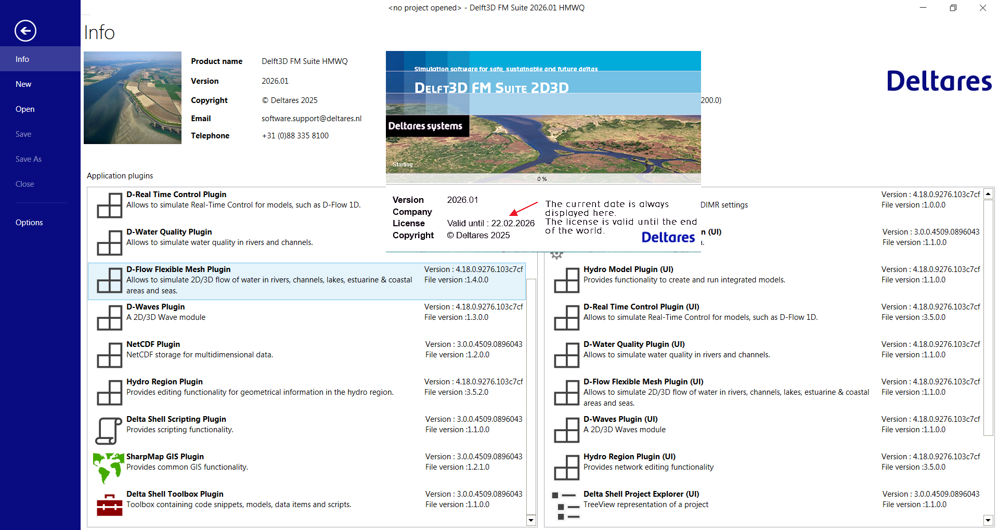Click Close in the sidebar menu
The image size is (998, 530).
40,184
